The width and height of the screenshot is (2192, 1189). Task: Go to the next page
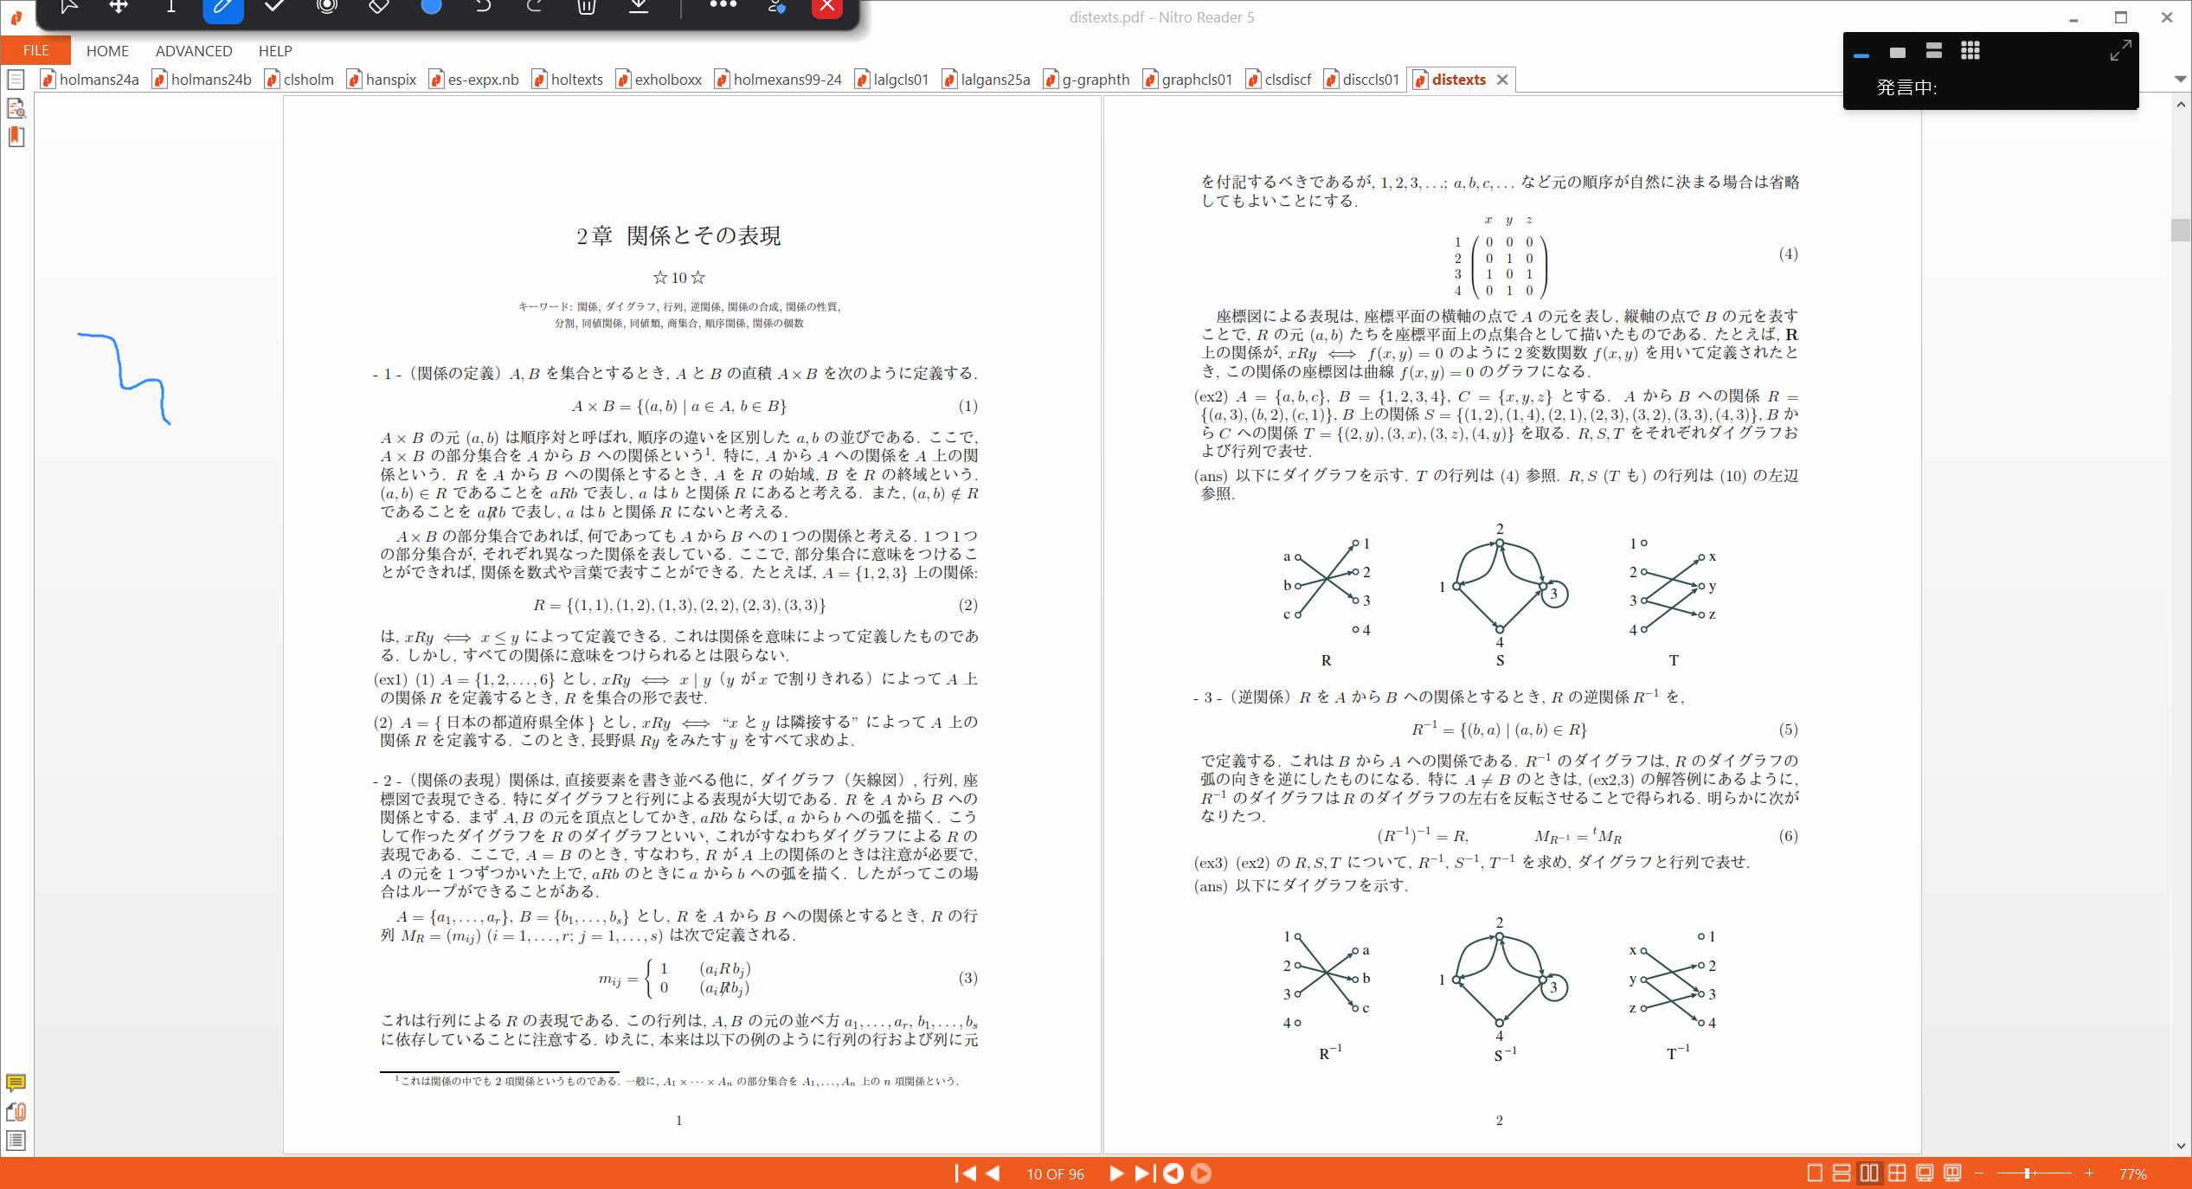pyautogui.click(x=1116, y=1173)
